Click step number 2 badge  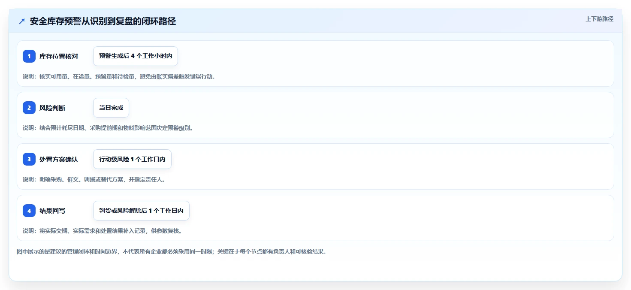pos(29,108)
